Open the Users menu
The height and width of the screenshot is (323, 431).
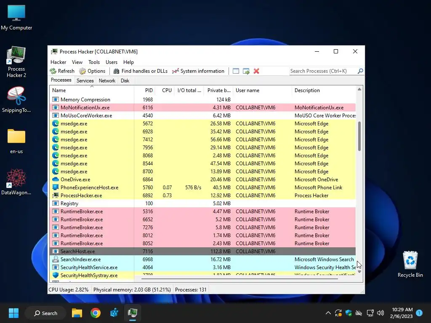click(x=112, y=62)
